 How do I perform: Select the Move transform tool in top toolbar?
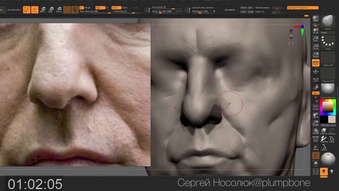click(42, 10)
